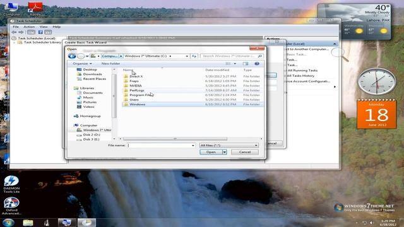Click Task Scheduler toolbar help icon
Image resolution: width=404 pixels, height=227 pixels.
click(40, 32)
